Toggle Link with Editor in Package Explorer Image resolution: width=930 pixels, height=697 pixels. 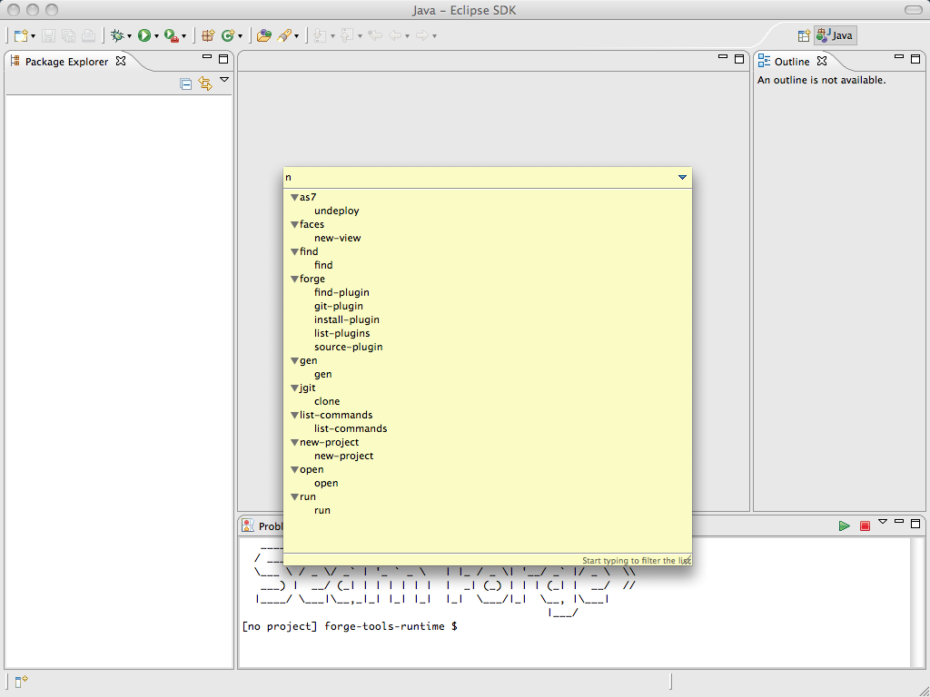[x=205, y=83]
